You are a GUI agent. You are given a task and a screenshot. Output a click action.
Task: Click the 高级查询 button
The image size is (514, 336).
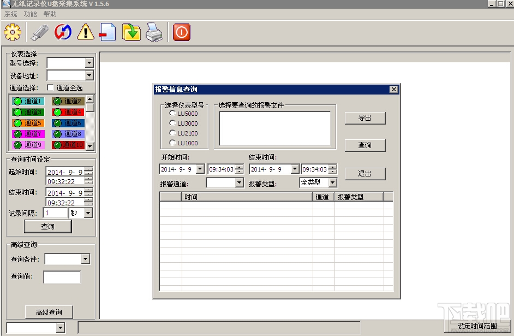[x=49, y=312]
